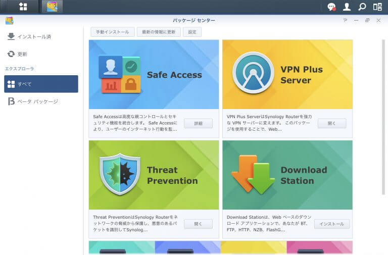Open the 設定 settings button
Image resolution: width=388 pixels, height=255 pixels.
click(x=192, y=32)
